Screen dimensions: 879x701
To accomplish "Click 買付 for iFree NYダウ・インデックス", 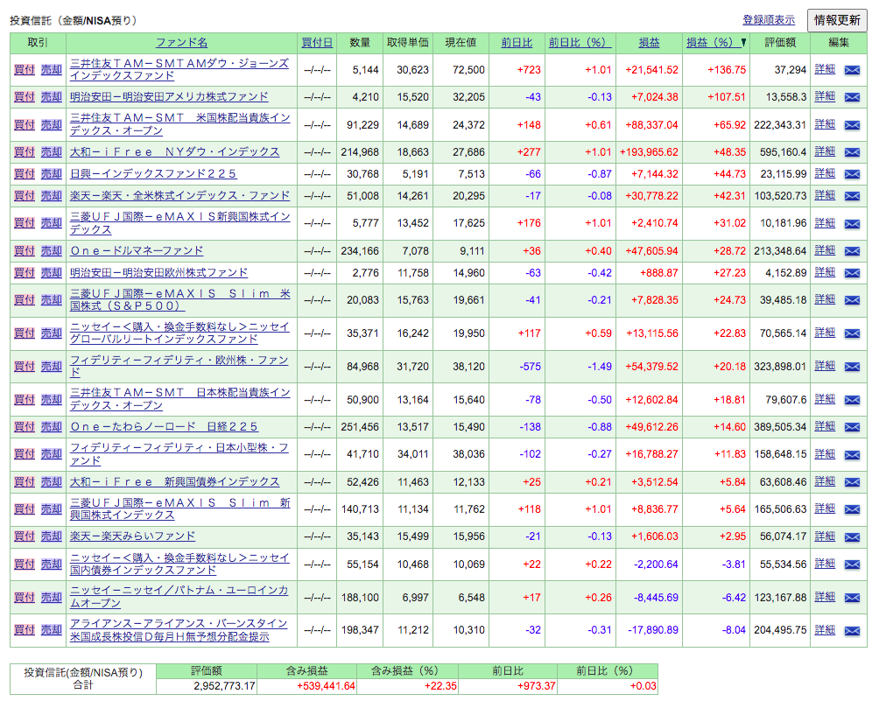I will (x=25, y=152).
